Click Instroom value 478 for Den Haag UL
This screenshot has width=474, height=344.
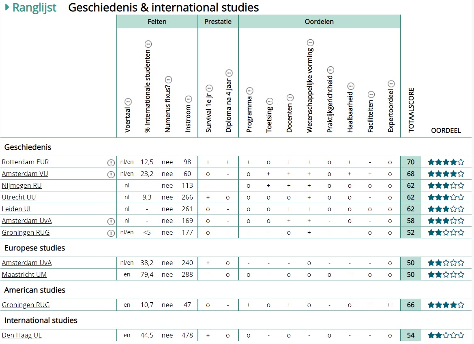pos(187,335)
